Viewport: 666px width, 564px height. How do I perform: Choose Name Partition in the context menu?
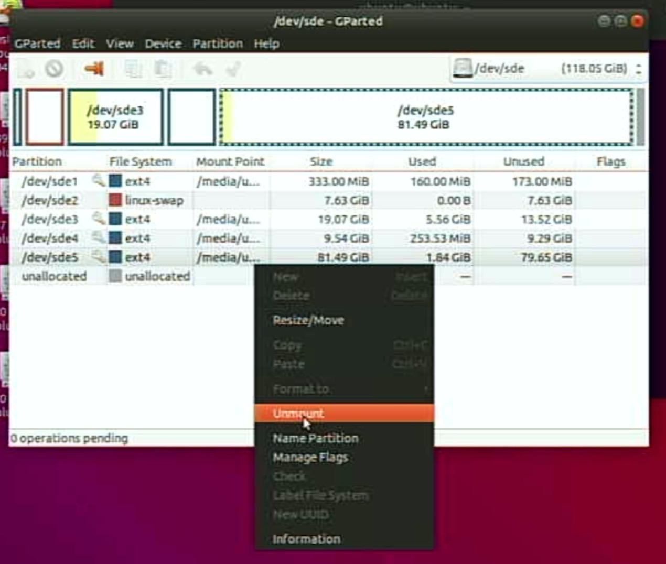coord(344,438)
